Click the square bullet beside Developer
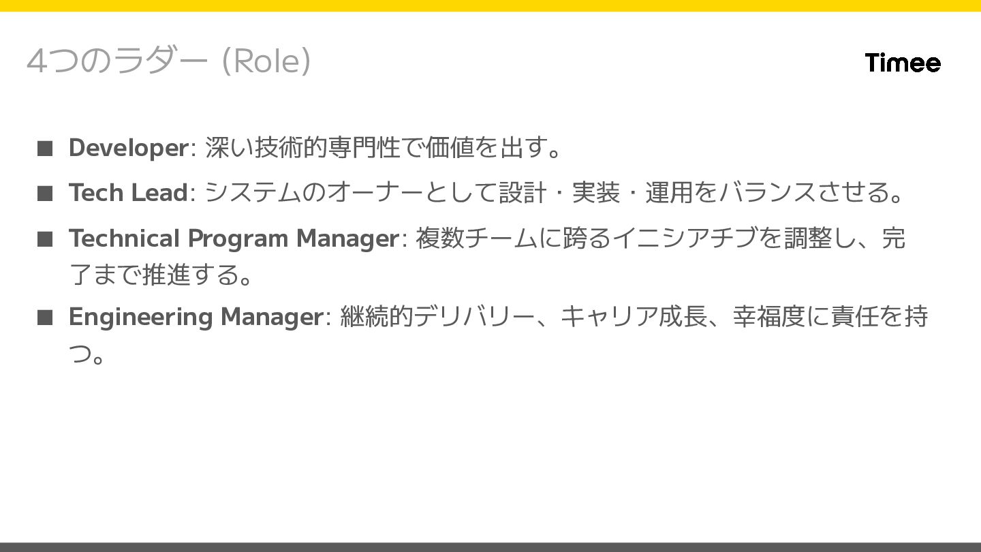Screen dimensions: 981x552 (45, 149)
